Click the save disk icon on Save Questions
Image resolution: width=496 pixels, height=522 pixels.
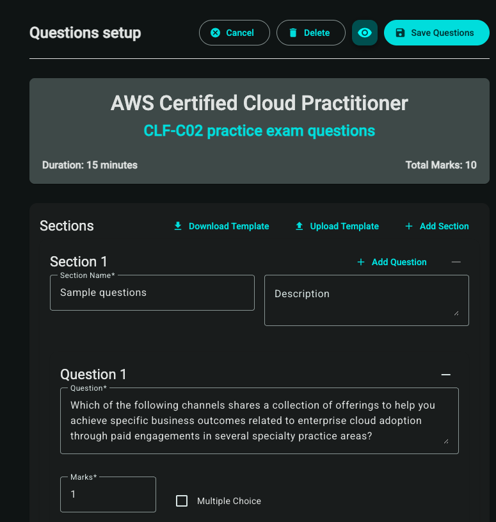[x=401, y=32]
